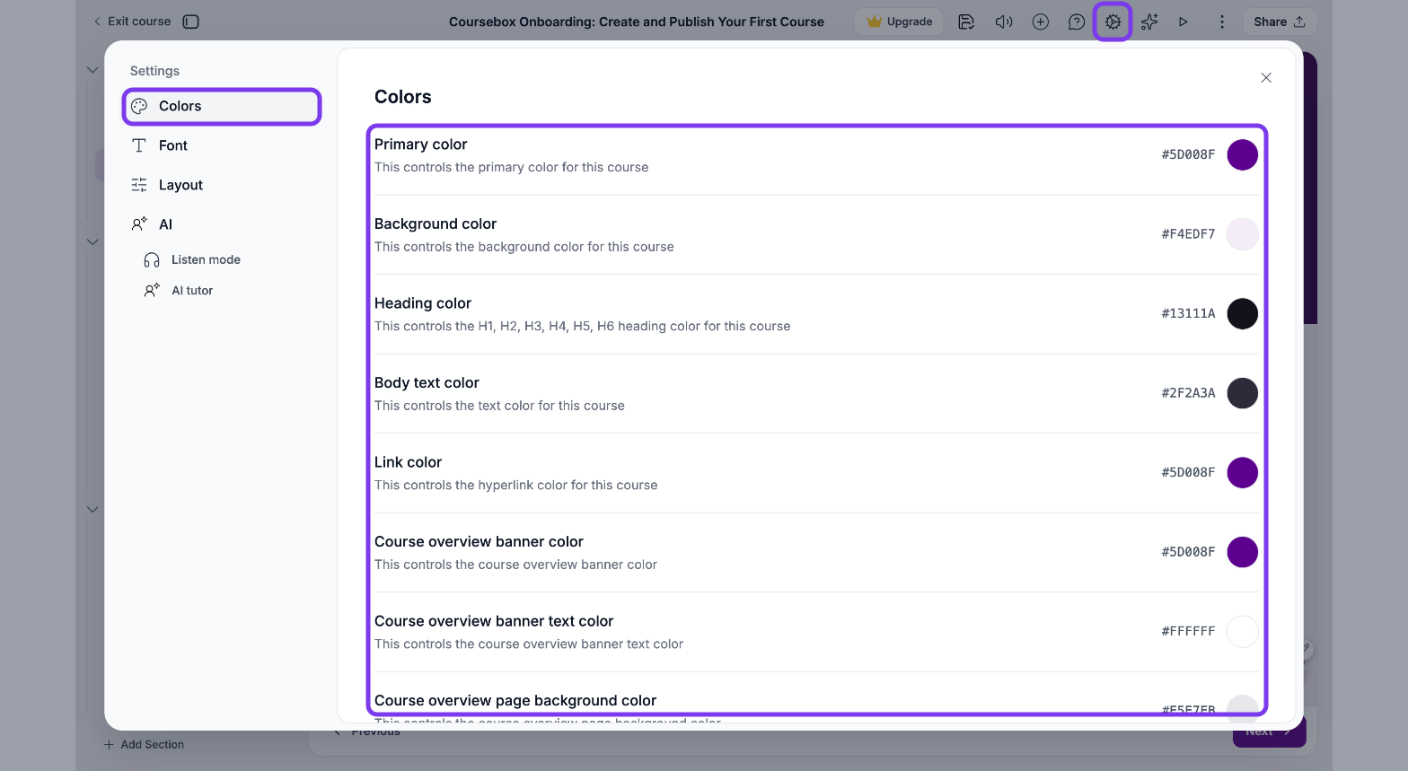Click the Exit course link
This screenshot has width=1408, height=771.
tap(132, 22)
